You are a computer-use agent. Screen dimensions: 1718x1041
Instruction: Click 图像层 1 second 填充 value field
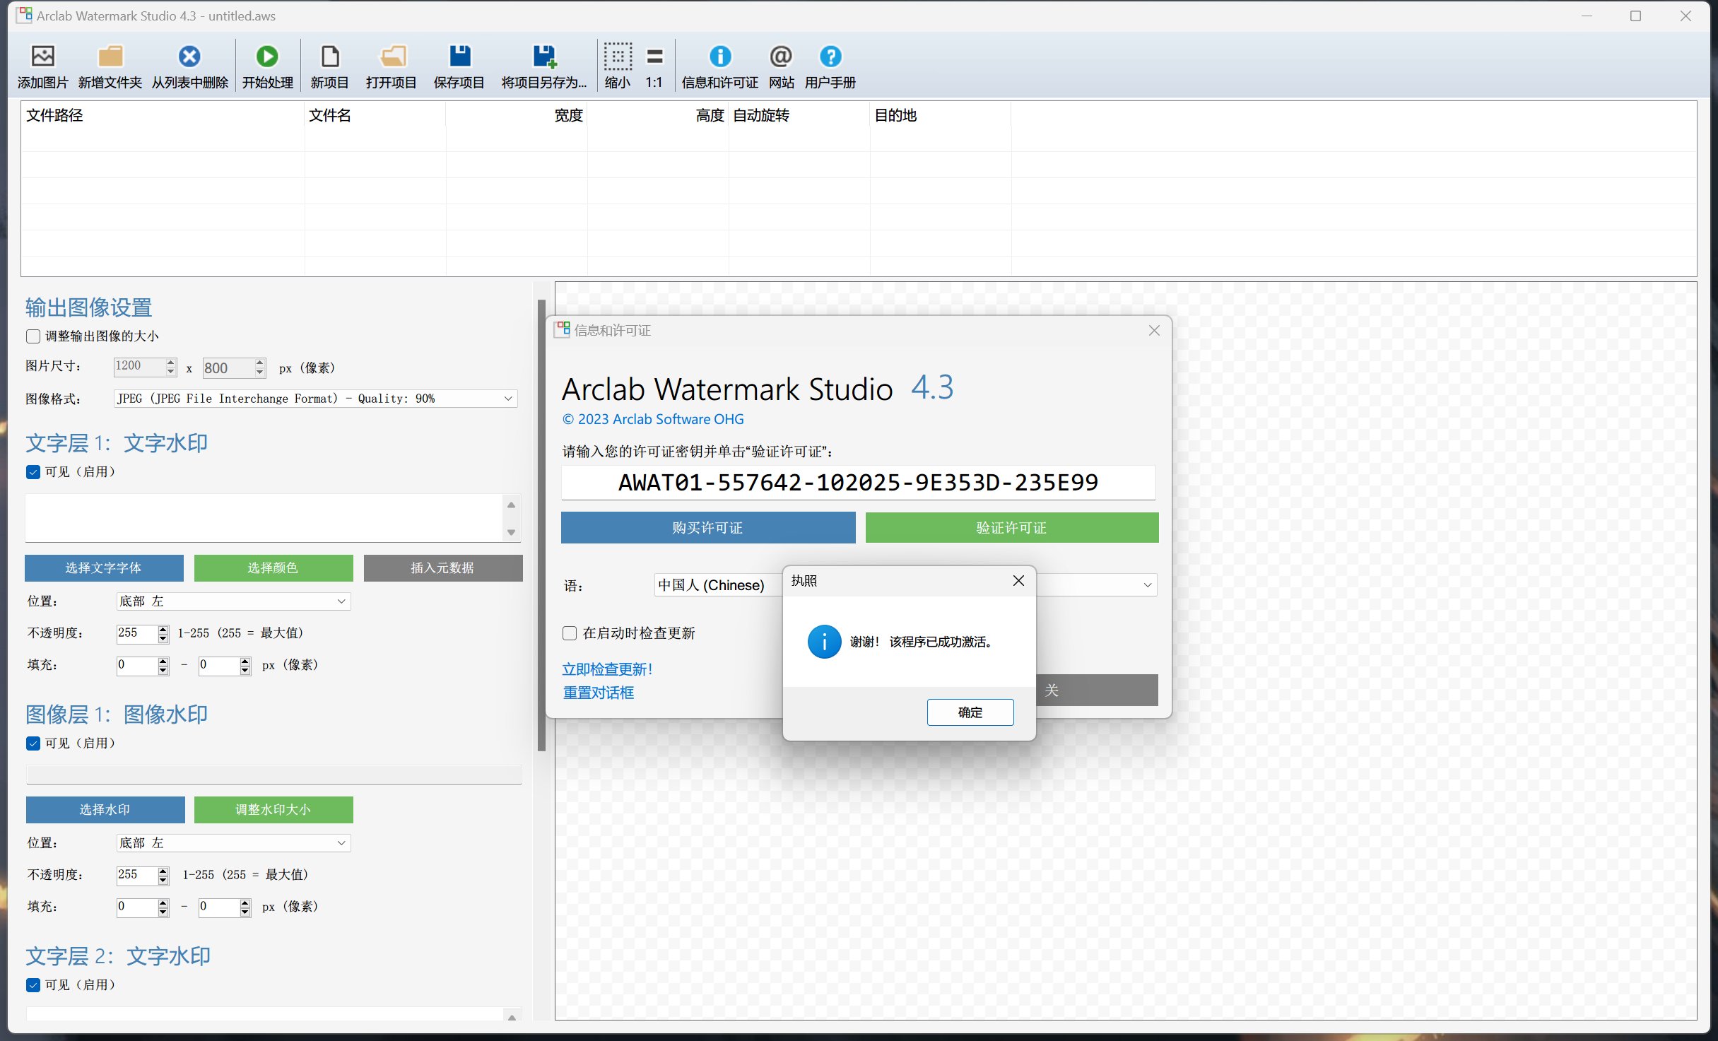point(219,907)
